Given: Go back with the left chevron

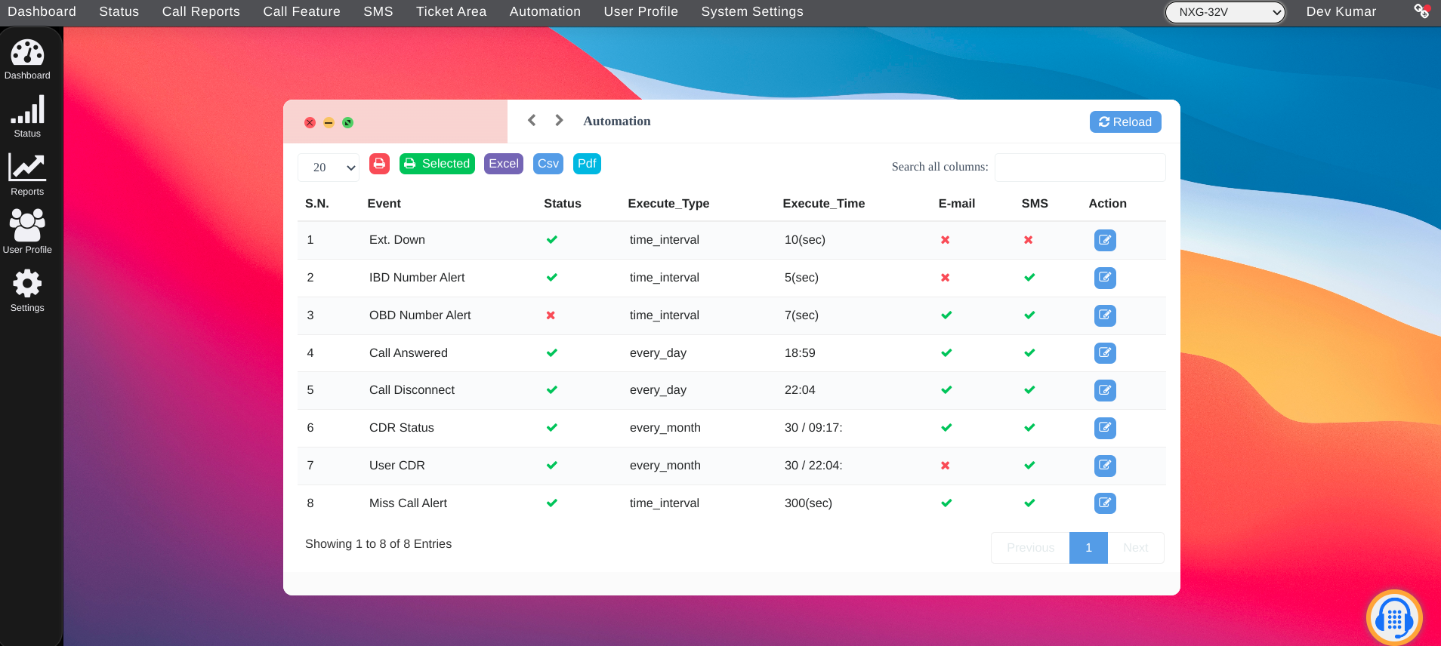Looking at the screenshot, I should 532,120.
